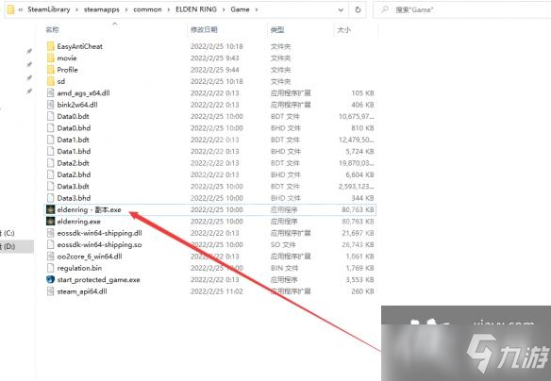Select the EasyAntiCheat folder name
The width and height of the screenshot is (551, 381).
tap(80, 46)
